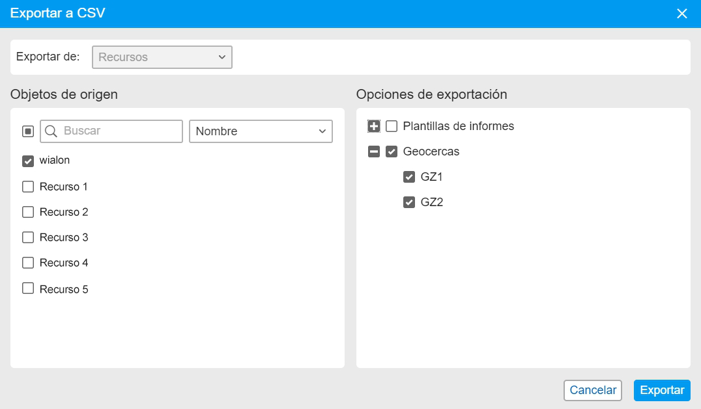Select the Recurso 3 checkbox
The height and width of the screenshot is (409, 701).
click(28, 237)
